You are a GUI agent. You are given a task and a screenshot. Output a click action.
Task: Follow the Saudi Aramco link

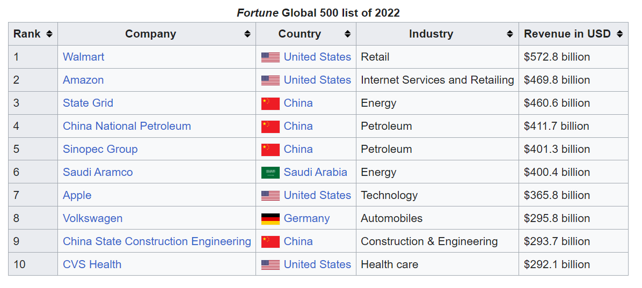98,172
